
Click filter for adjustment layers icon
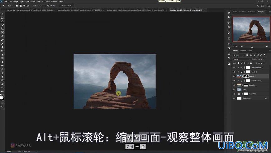point(251,55)
